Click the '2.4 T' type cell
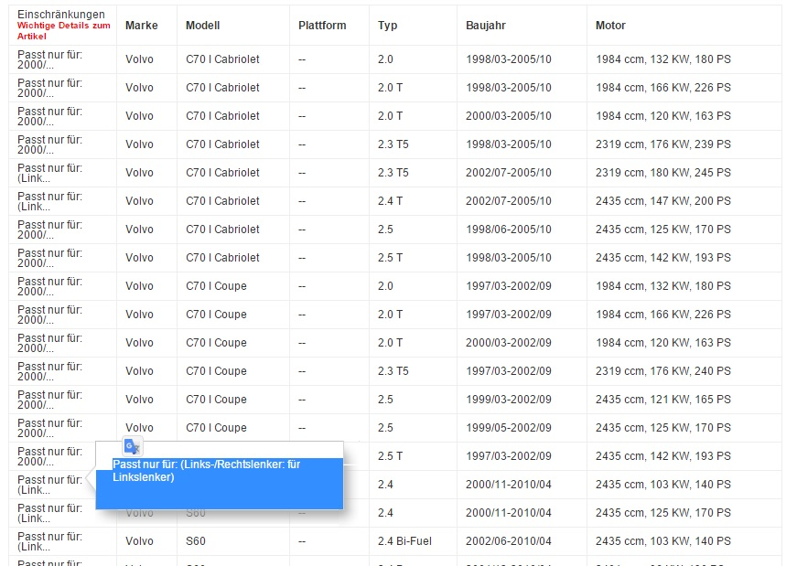The height and width of the screenshot is (566, 797). [x=390, y=201]
